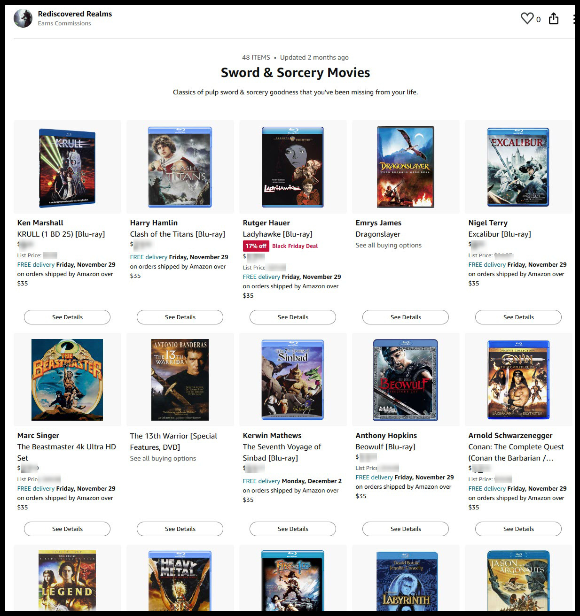Click the KRULL Blu-ray cover thumbnail
Viewport: 580px width, 616px height.
click(67, 168)
